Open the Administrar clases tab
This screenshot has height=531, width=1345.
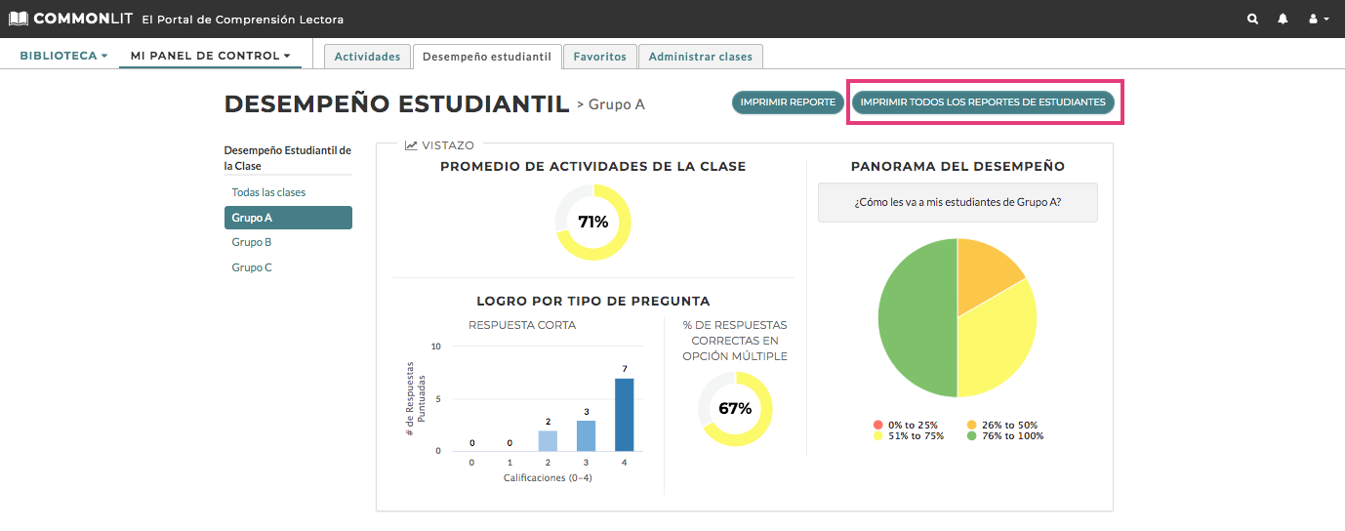700,57
